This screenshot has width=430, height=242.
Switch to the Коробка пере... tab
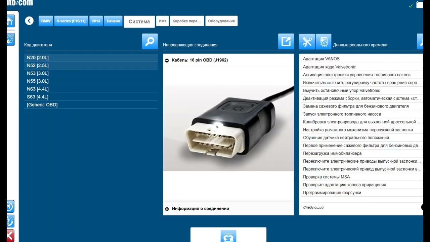click(x=187, y=21)
